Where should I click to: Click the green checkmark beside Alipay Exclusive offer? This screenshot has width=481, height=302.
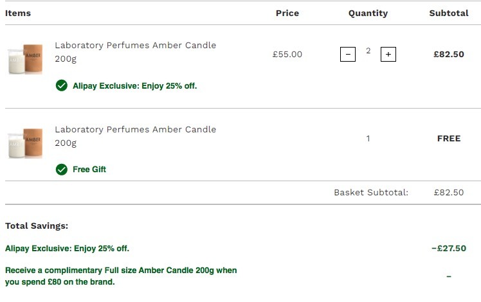pyautogui.click(x=62, y=85)
